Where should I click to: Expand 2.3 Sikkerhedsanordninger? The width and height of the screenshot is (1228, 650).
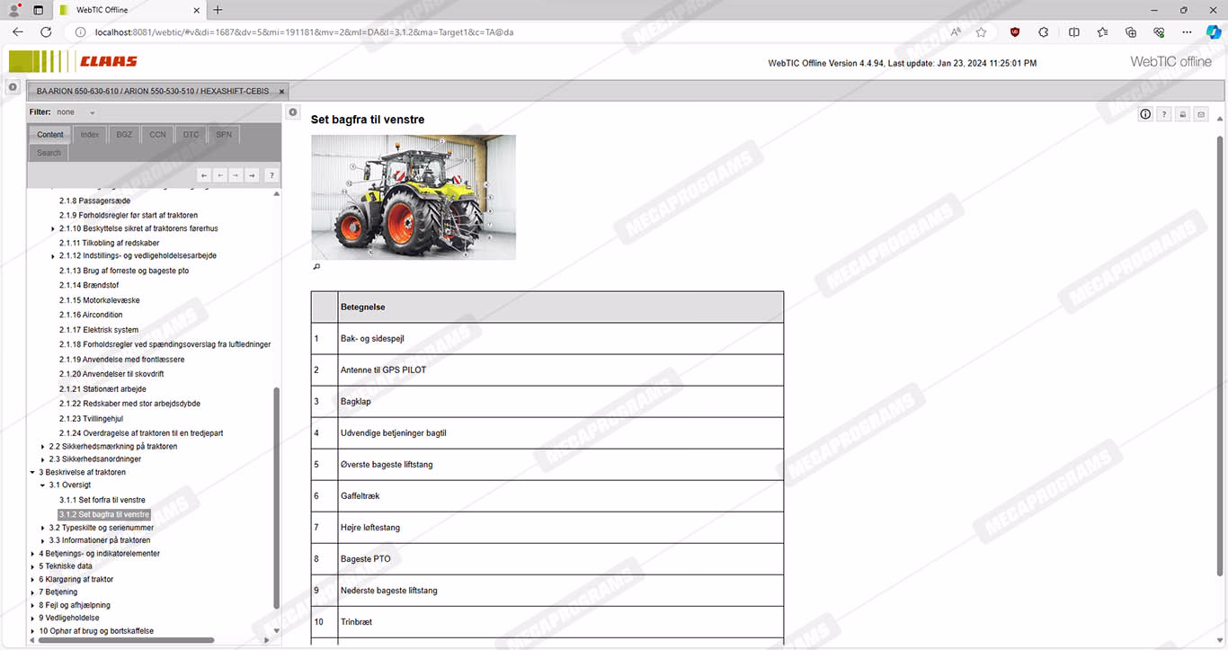pos(43,459)
